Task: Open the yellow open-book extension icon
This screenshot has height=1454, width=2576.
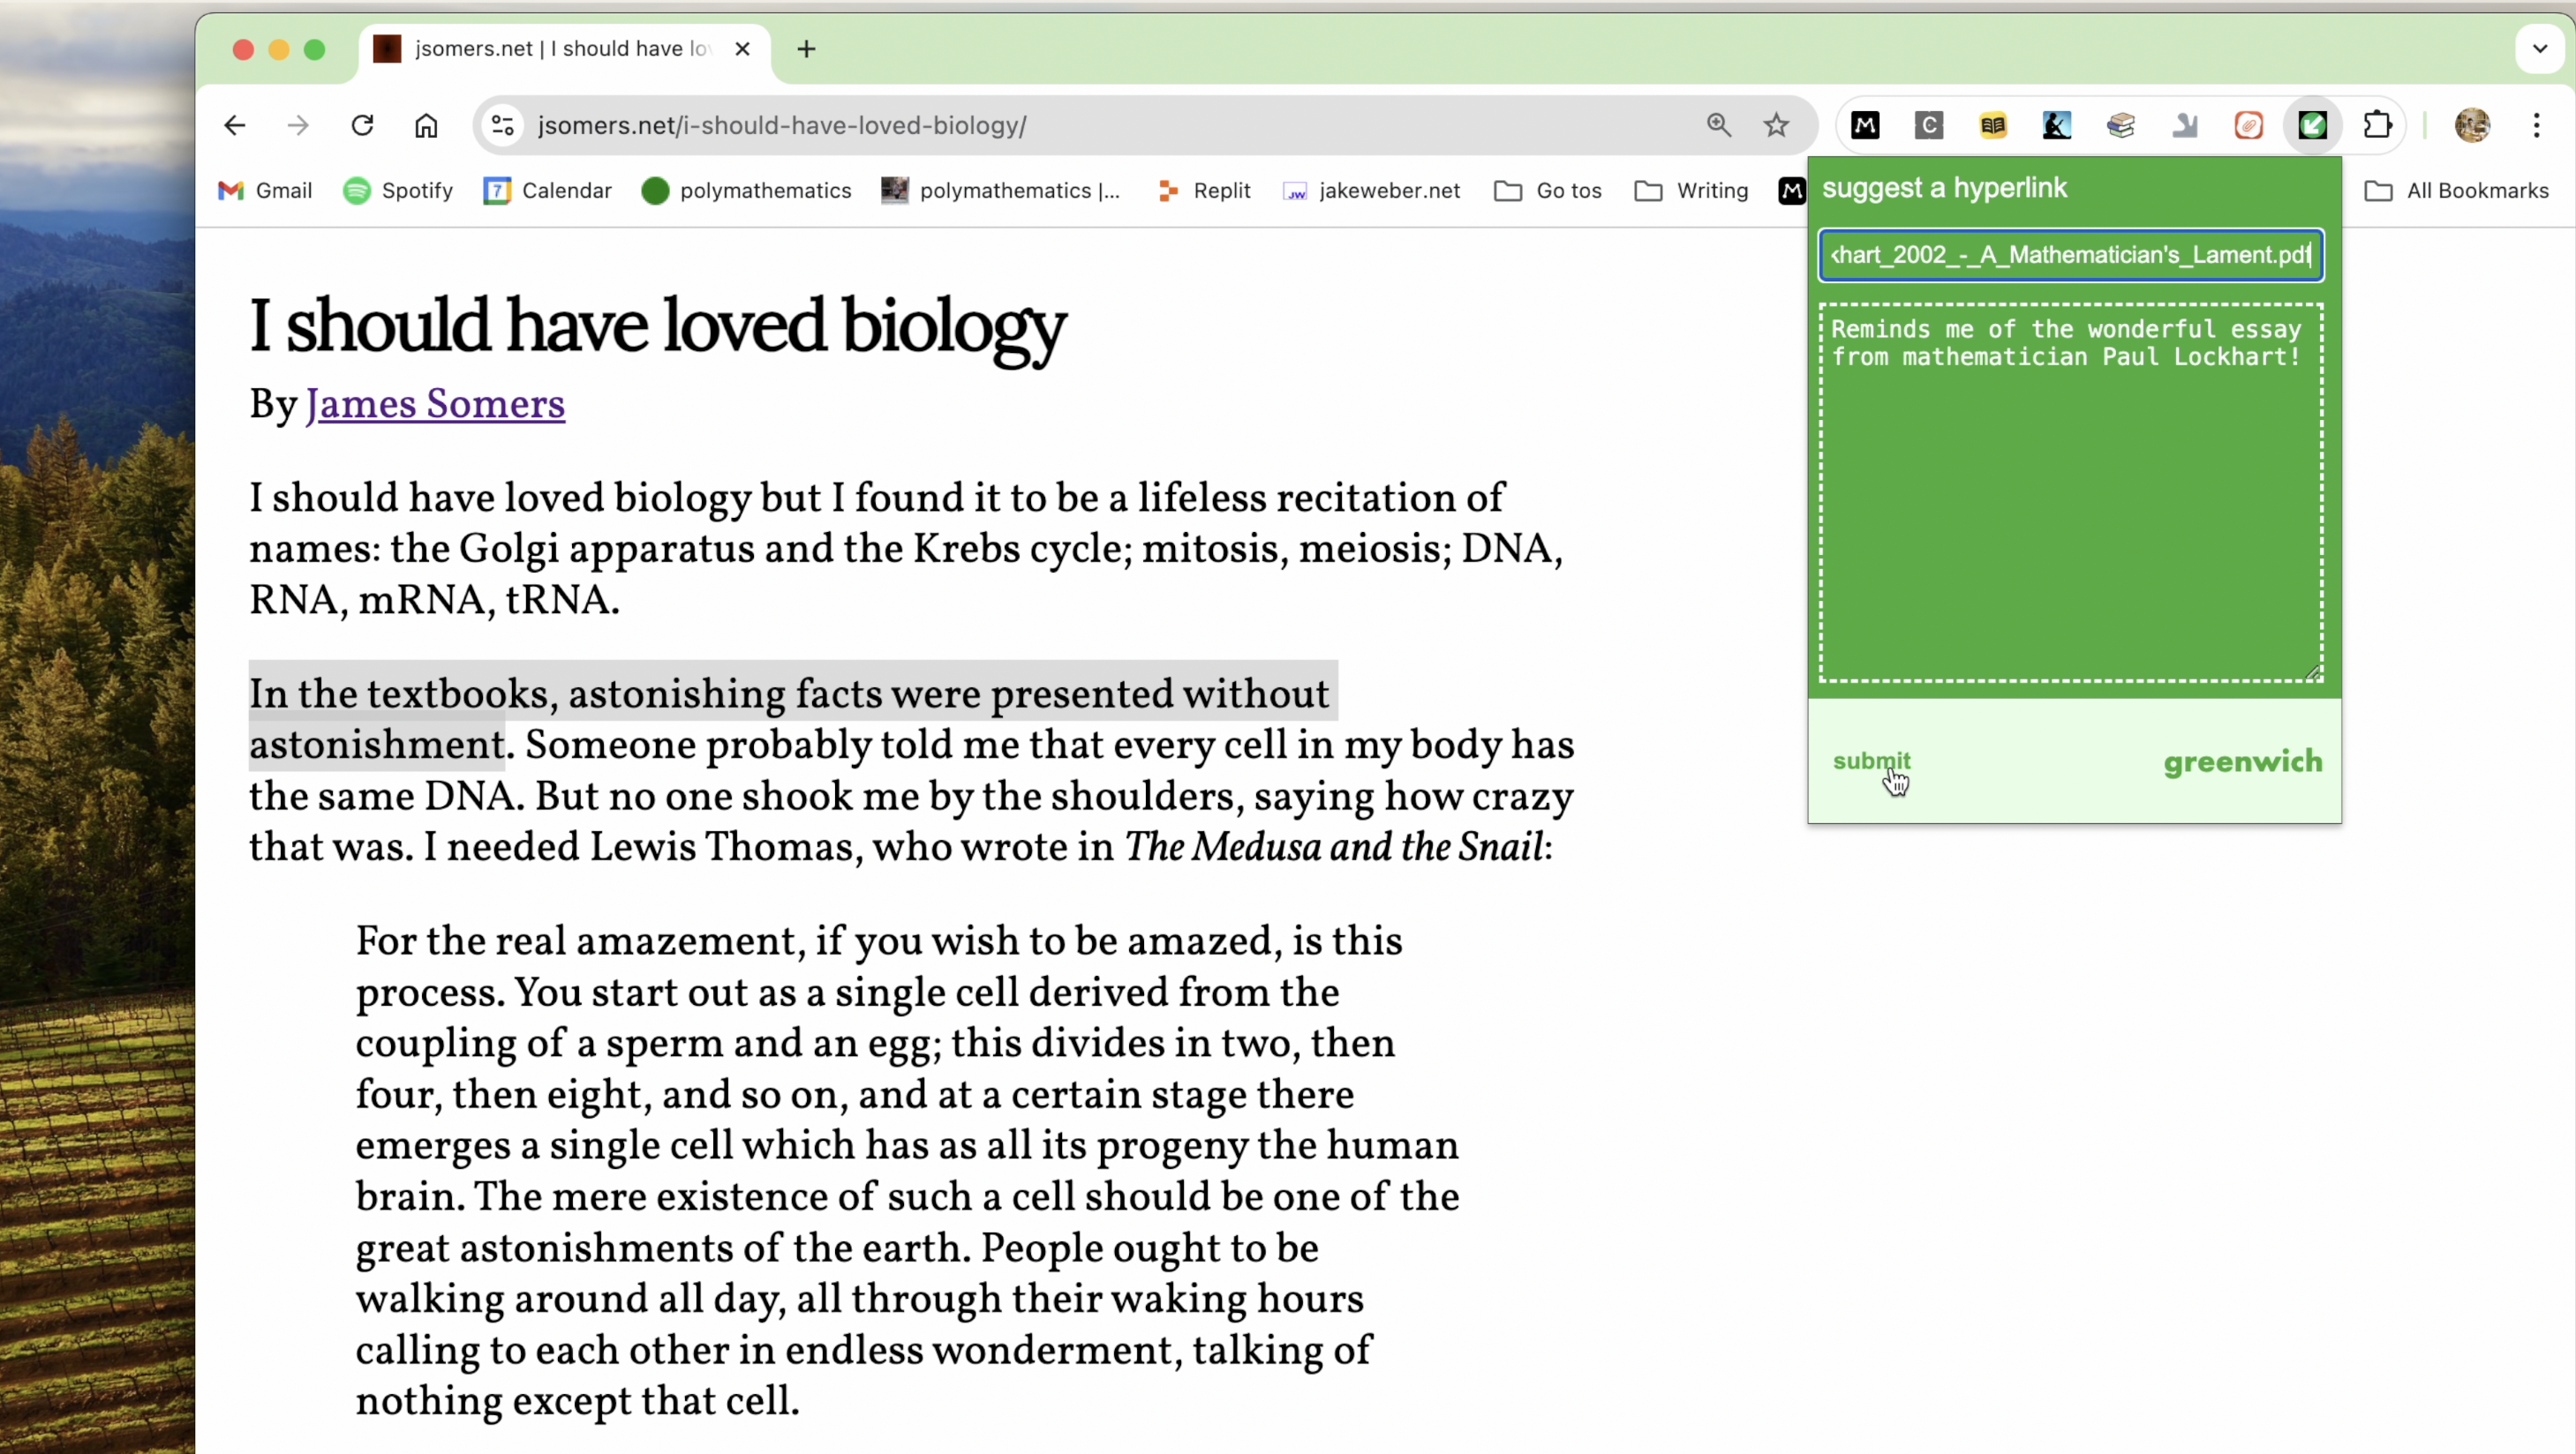Action: (1993, 125)
